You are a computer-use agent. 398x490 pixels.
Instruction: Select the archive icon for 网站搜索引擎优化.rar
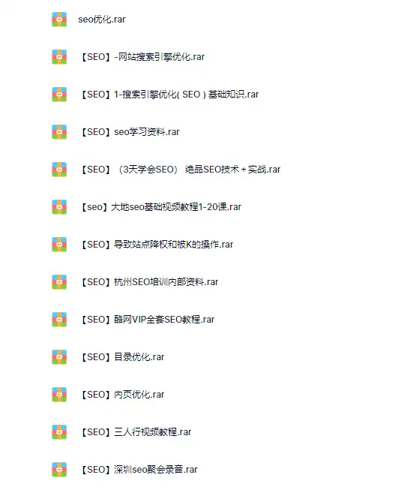59,57
